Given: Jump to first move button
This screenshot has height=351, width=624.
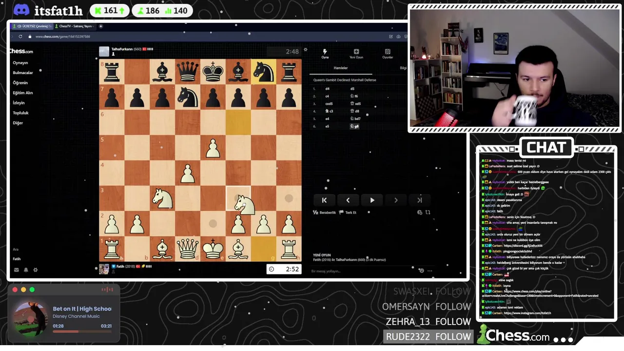Looking at the screenshot, I should coord(324,200).
